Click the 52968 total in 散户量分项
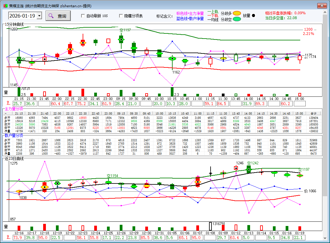 point(313,140)
